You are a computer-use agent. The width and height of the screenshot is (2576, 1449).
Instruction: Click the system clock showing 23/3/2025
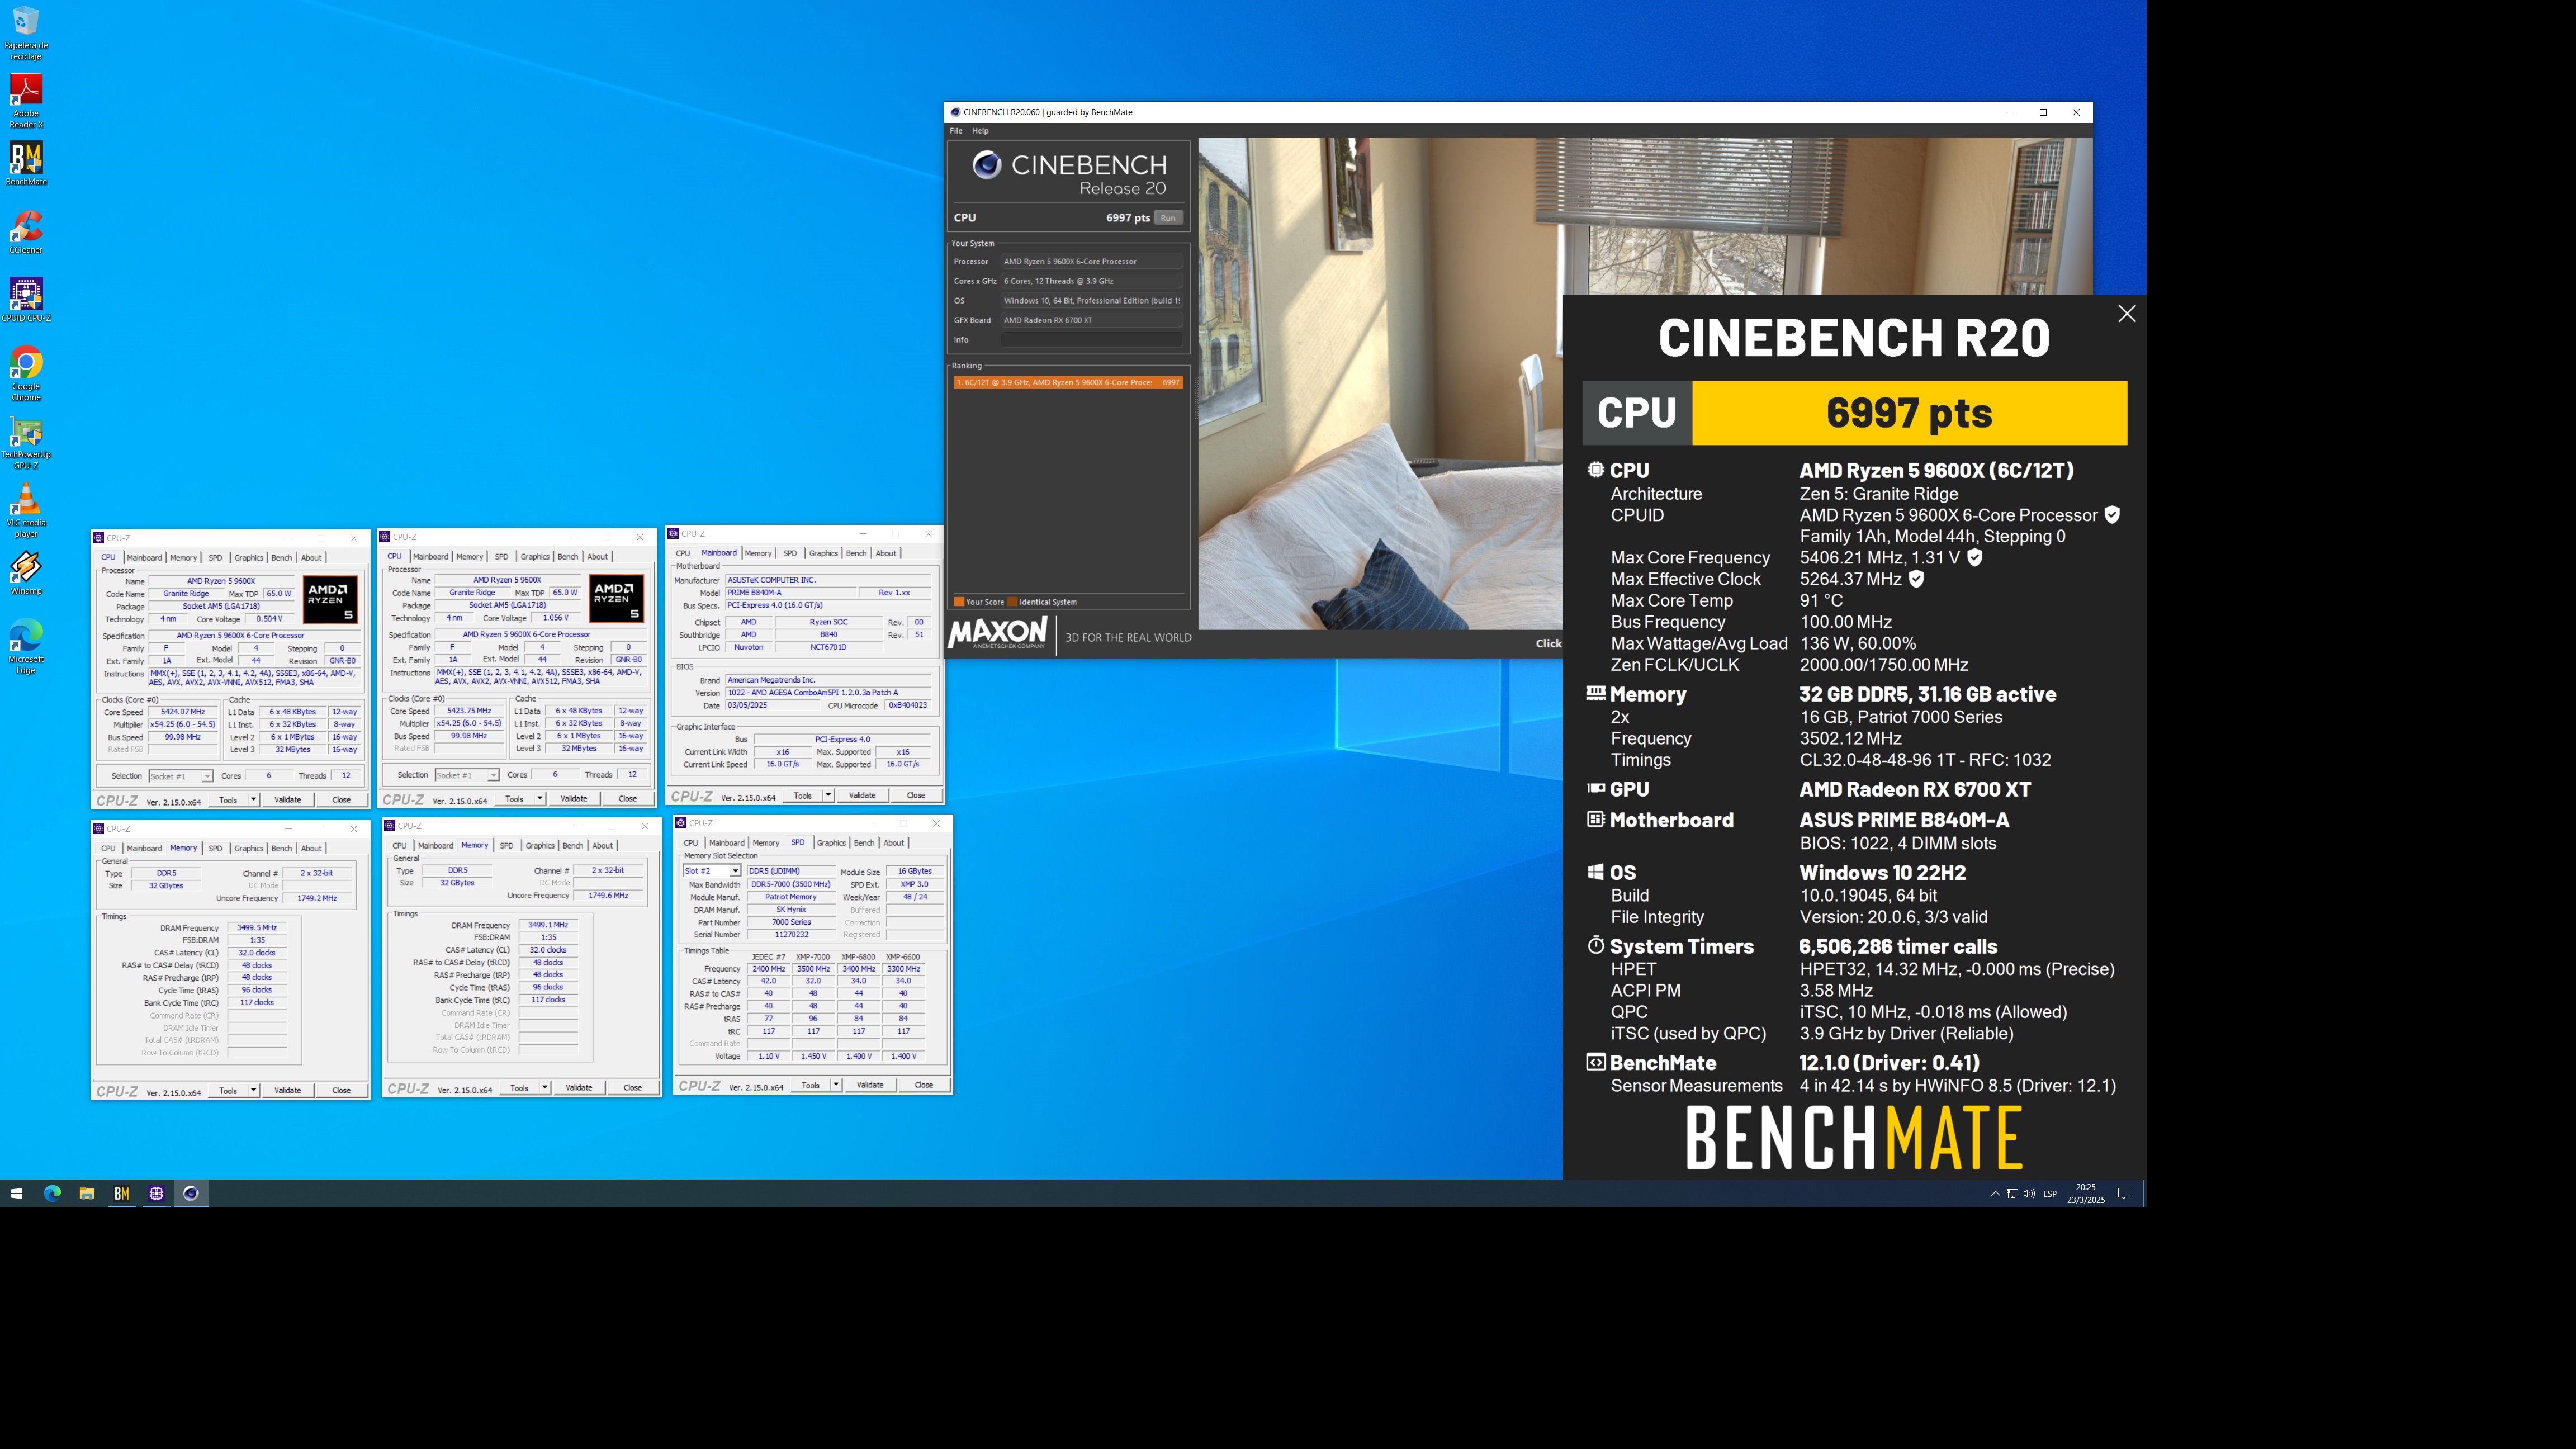tap(2085, 1193)
